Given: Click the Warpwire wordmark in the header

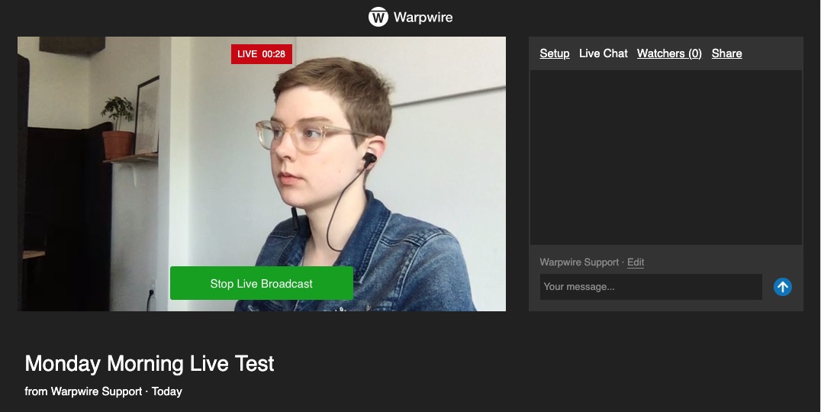Looking at the screenshot, I should 423,18.
